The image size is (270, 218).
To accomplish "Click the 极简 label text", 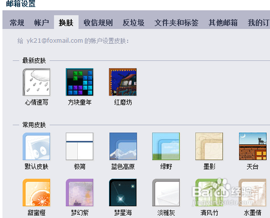I will click(x=79, y=167).
